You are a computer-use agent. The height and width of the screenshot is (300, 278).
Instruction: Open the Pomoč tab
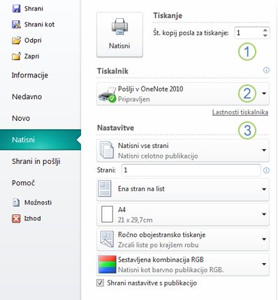coord(23,183)
